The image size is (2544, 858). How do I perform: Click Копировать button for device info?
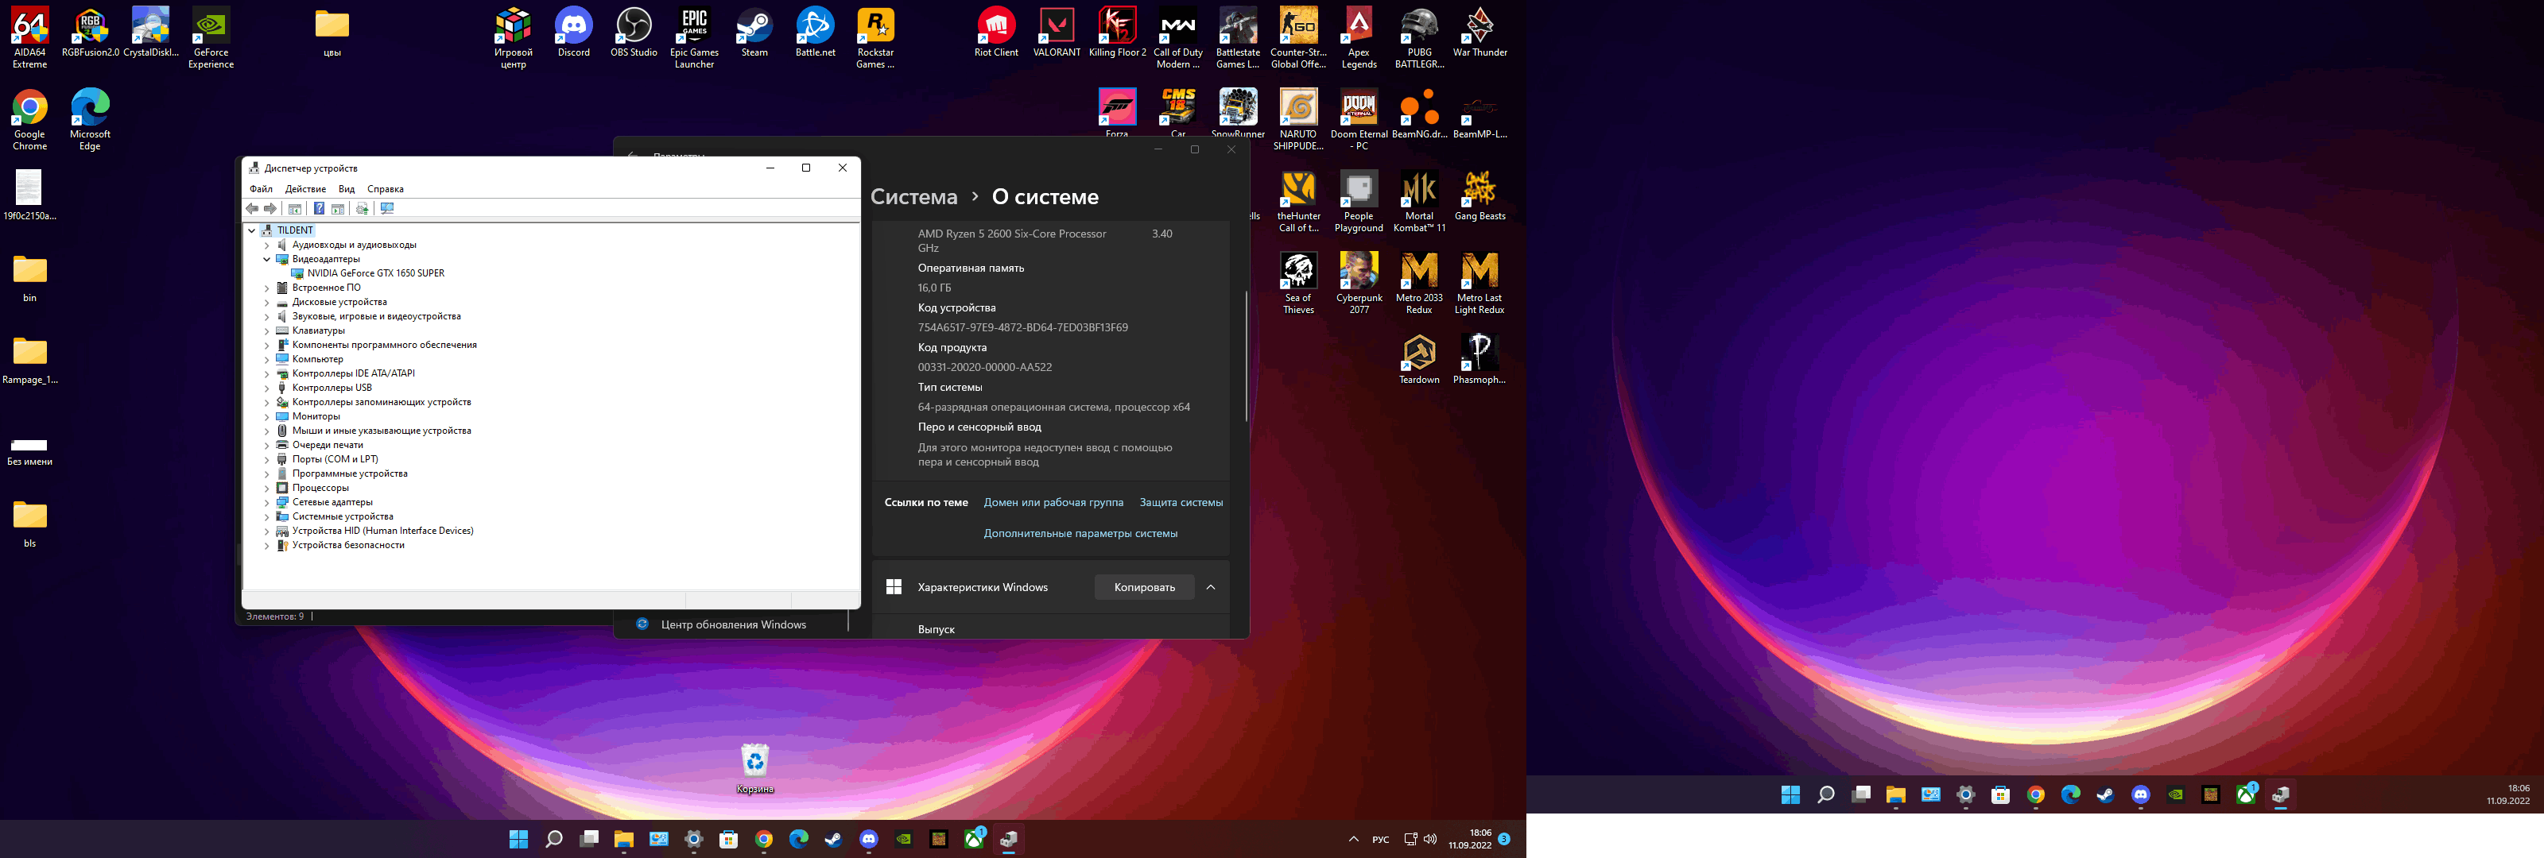[x=1144, y=586]
